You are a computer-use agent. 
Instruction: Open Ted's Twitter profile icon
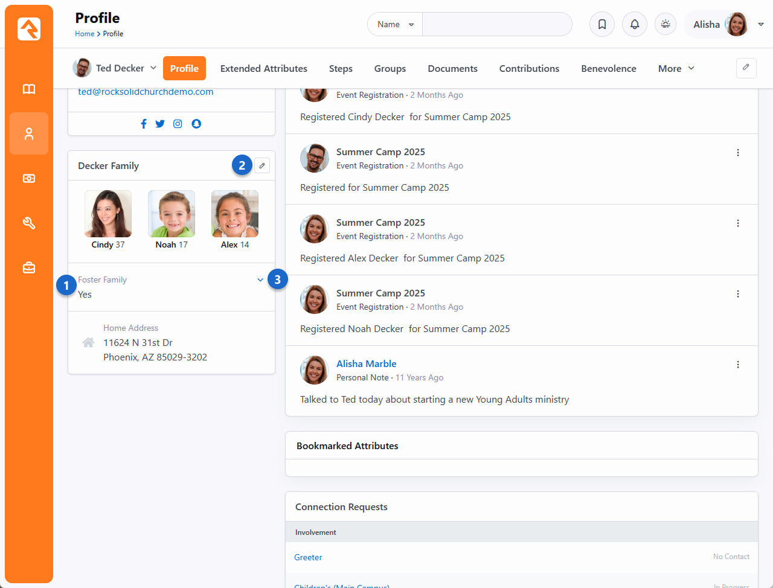[x=160, y=124]
